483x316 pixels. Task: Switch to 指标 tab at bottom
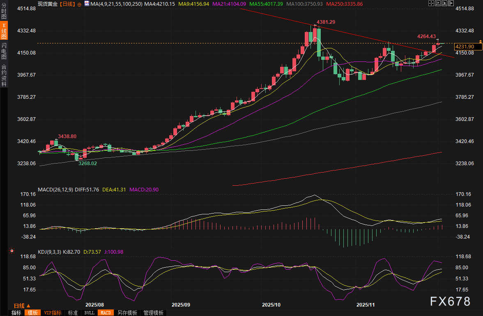[16, 313]
